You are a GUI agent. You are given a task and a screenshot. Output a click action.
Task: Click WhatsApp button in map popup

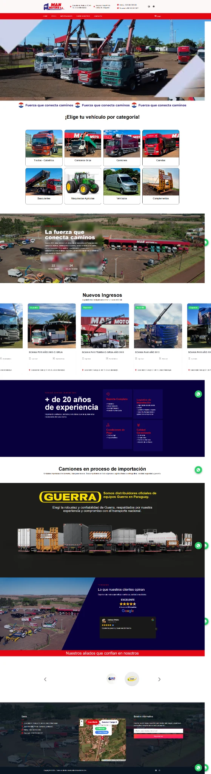click(x=100, y=728)
